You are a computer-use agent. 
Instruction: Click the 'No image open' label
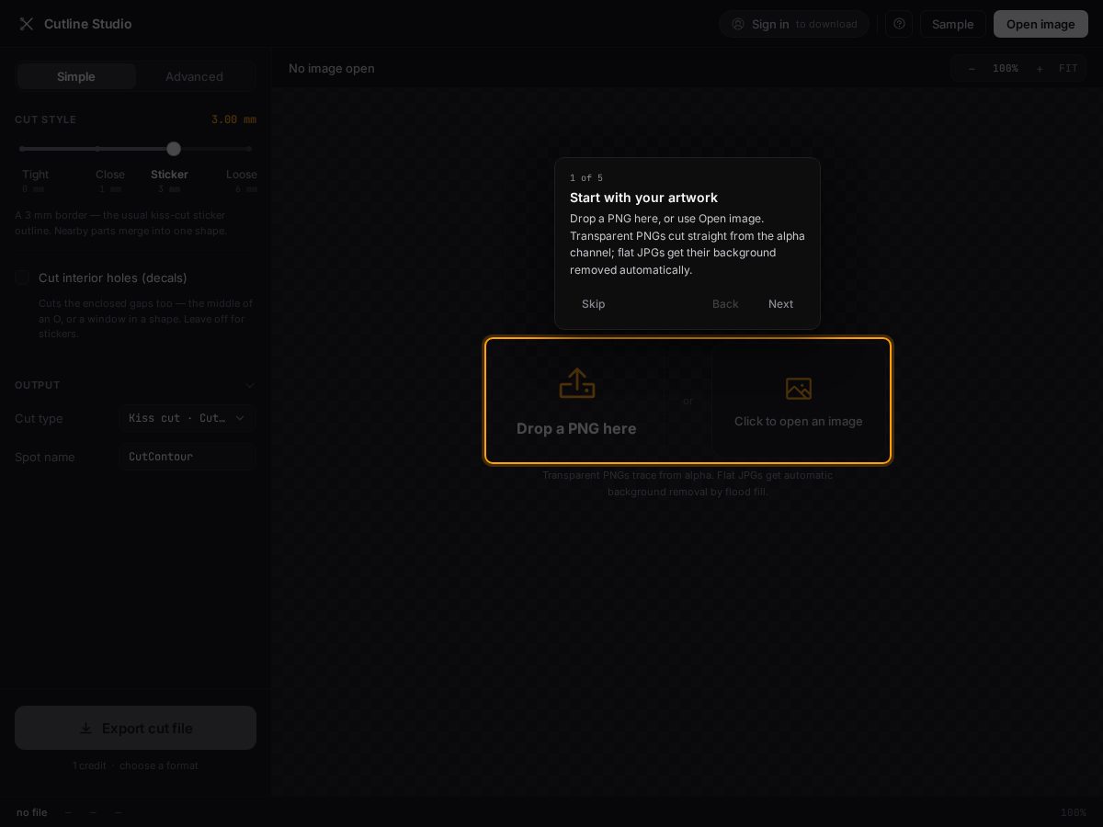[332, 68]
